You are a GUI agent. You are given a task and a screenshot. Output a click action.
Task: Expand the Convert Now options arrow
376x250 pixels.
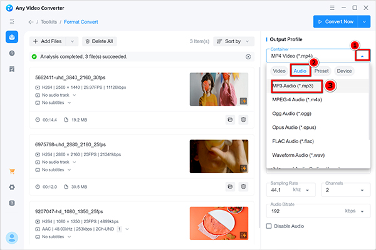click(x=364, y=22)
